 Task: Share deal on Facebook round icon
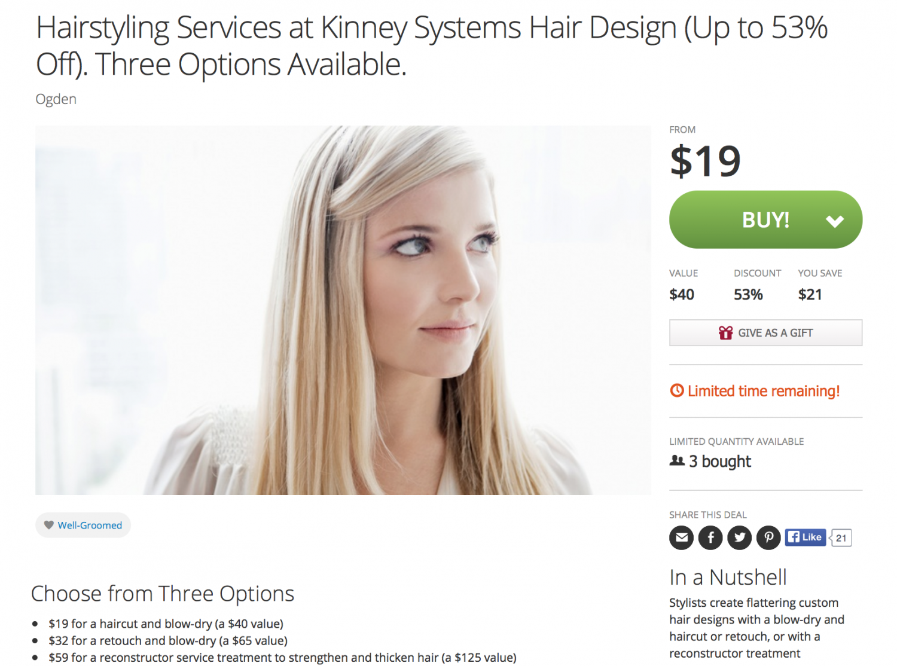click(x=710, y=537)
